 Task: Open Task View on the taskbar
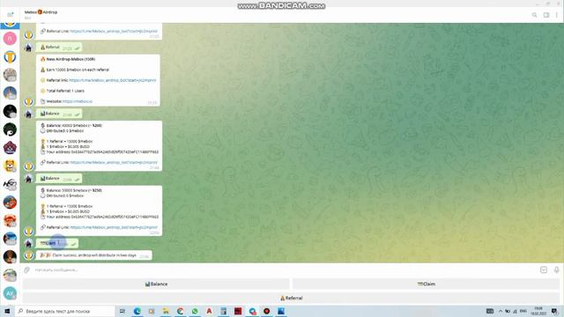pos(122,311)
